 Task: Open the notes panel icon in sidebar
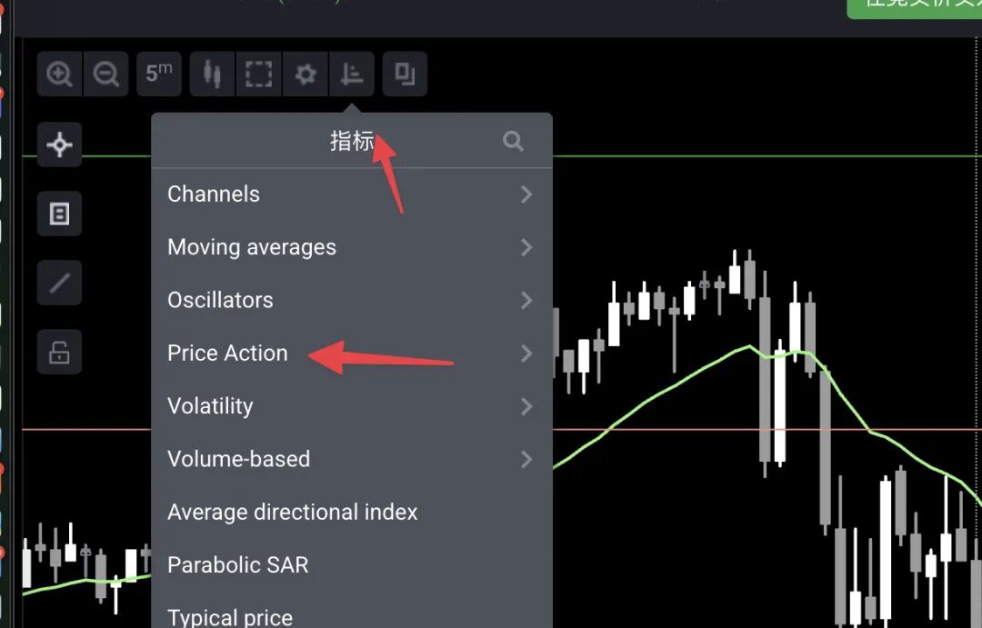point(60,214)
